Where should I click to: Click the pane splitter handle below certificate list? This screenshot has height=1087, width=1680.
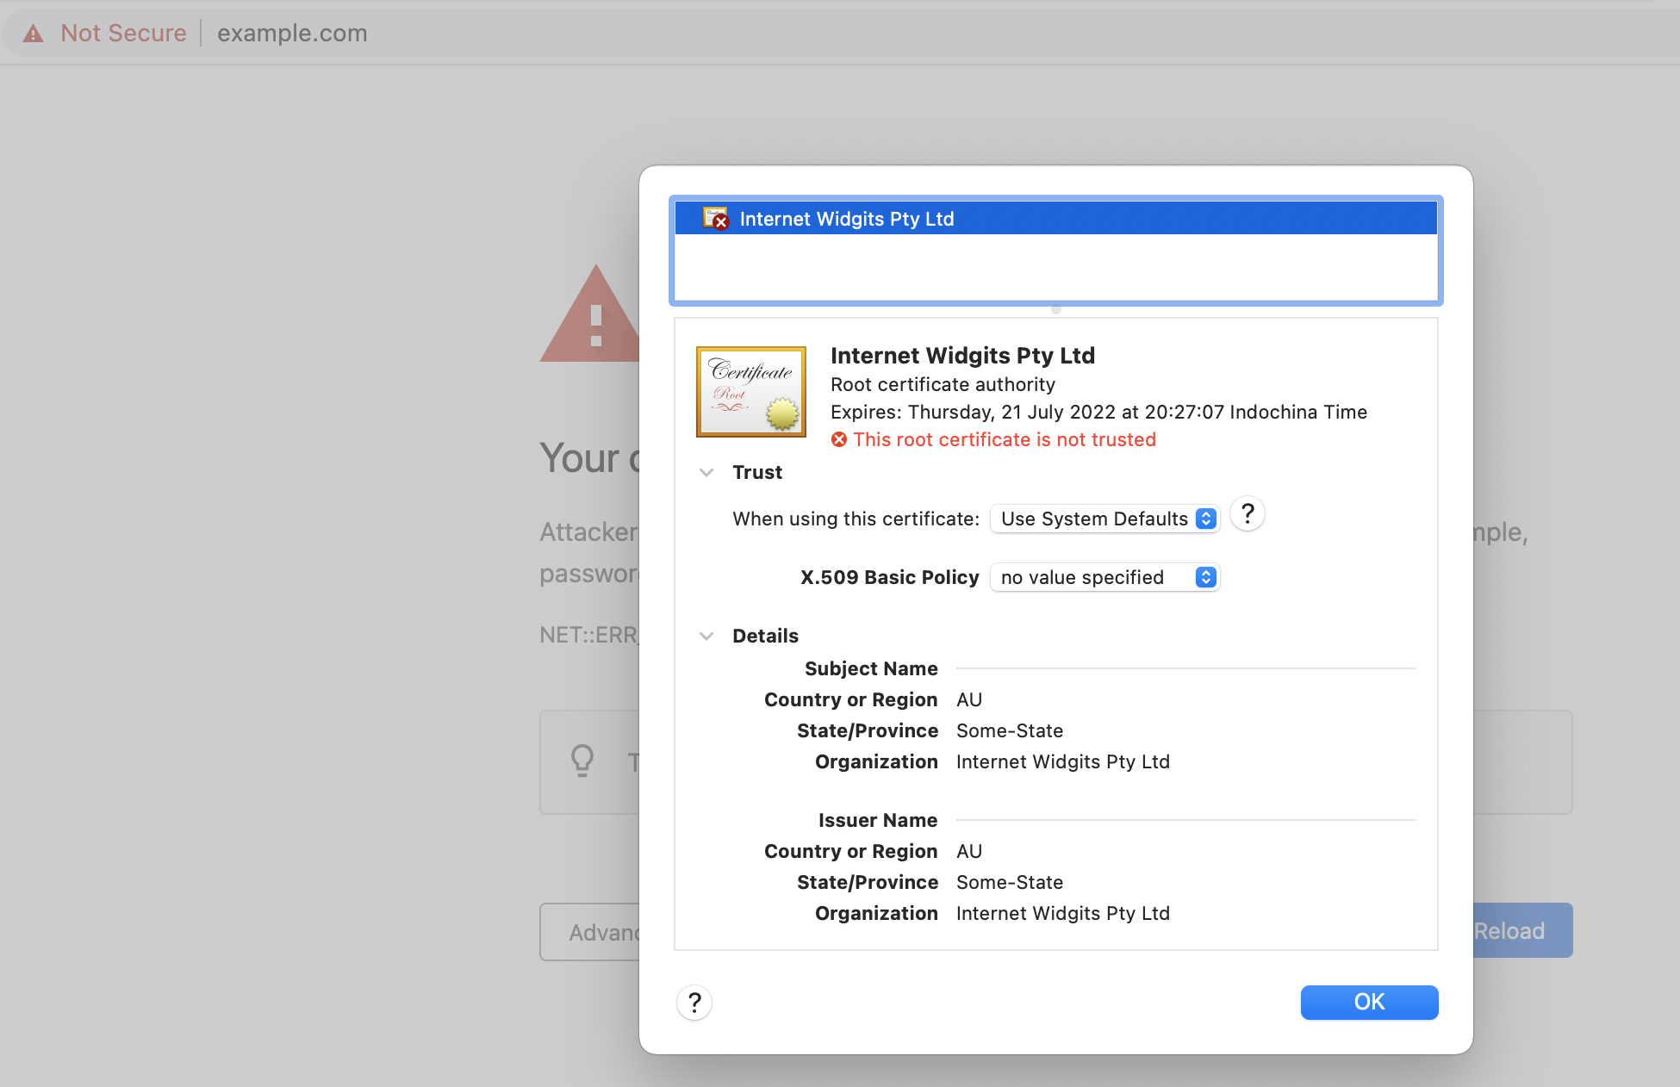[x=1056, y=309]
